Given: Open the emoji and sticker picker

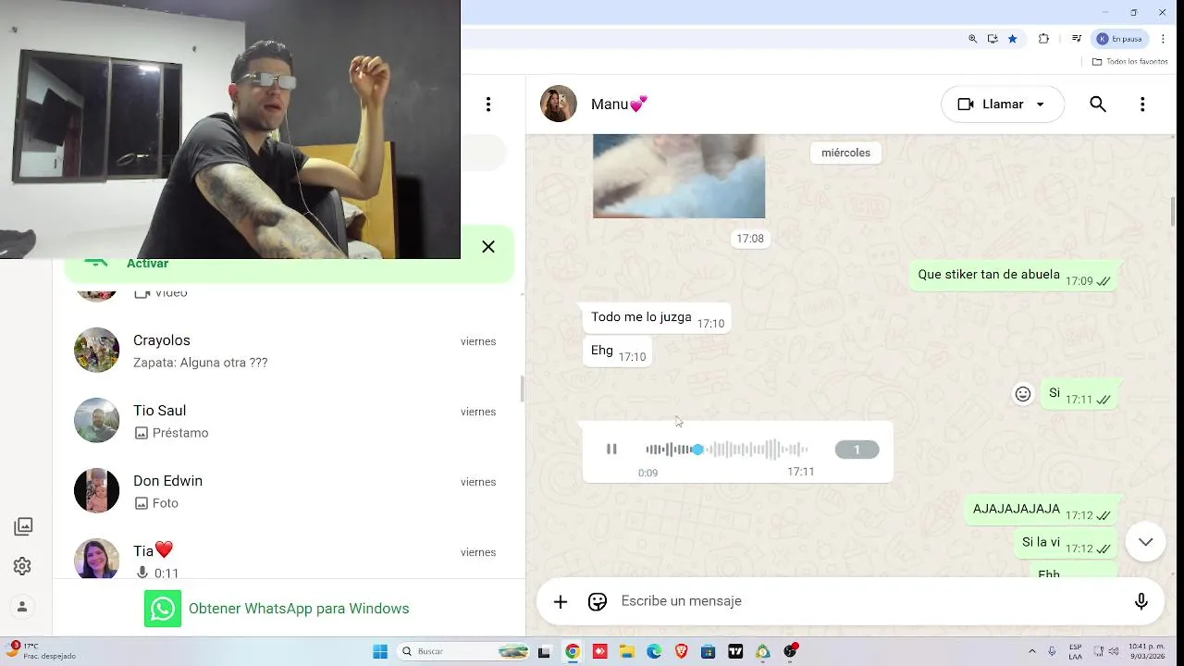Looking at the screenshot, I should coord(598,602).
